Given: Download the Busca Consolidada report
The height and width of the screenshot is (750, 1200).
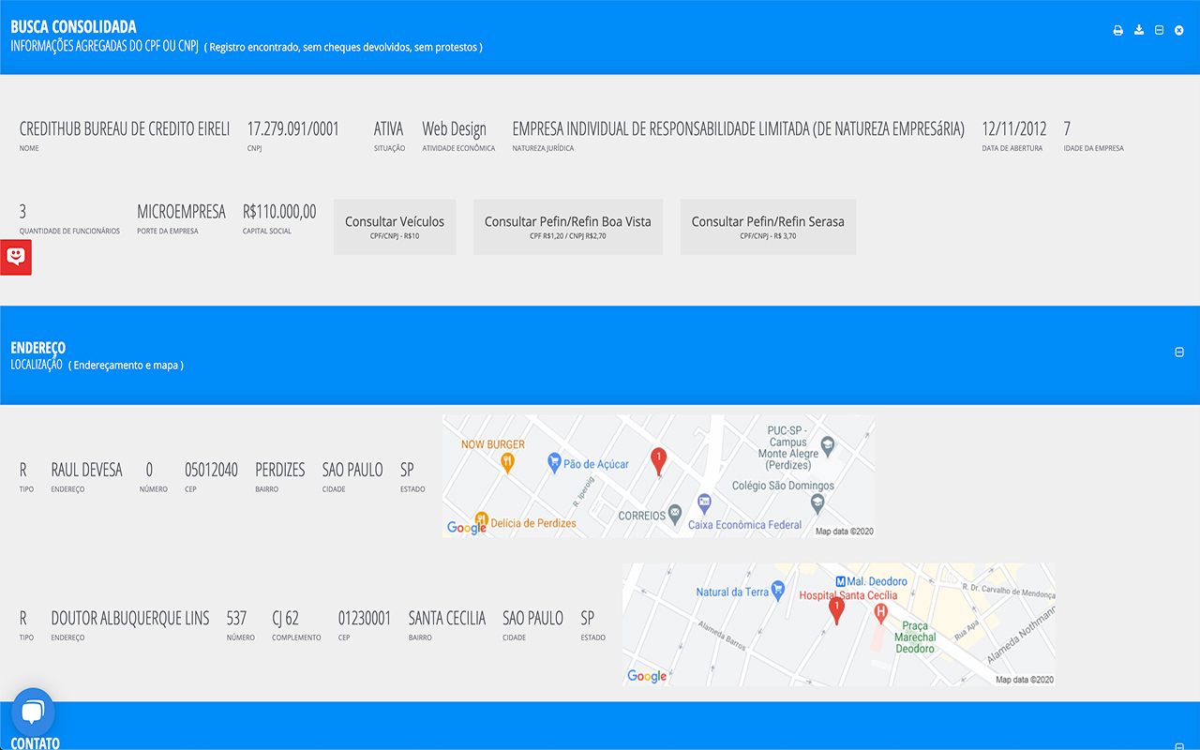Looking at the screenshot, I should [x=1138, y=30].
